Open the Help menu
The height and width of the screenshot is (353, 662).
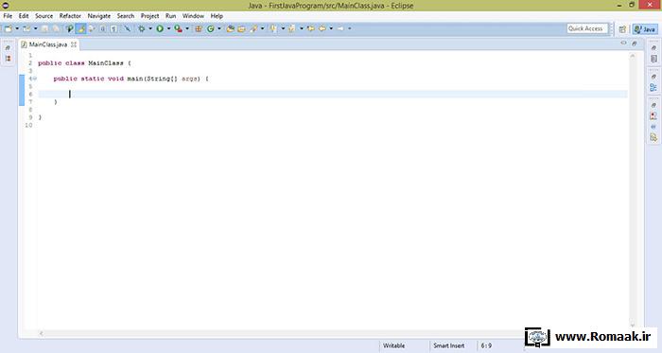pos(217,16)
